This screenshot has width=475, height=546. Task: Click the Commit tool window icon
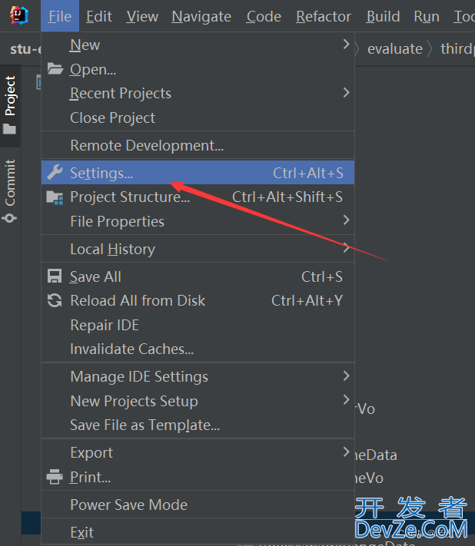10,217
